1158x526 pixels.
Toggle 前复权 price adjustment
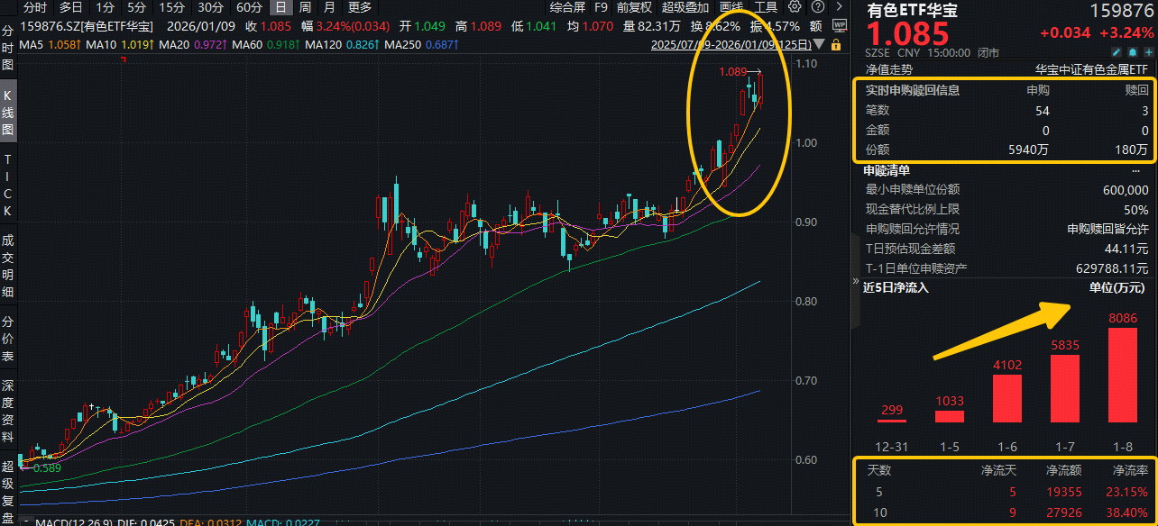(633, 7)
